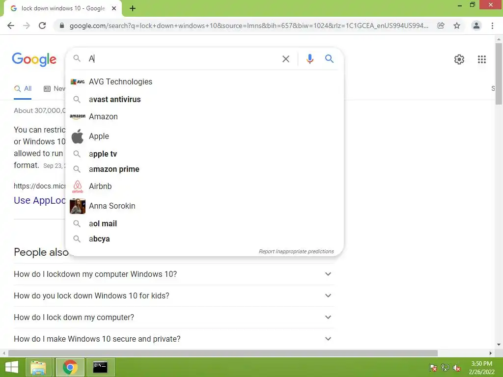
Task: Start voice search with microphone
Action: pyautogui.click(x=309, y=59)
